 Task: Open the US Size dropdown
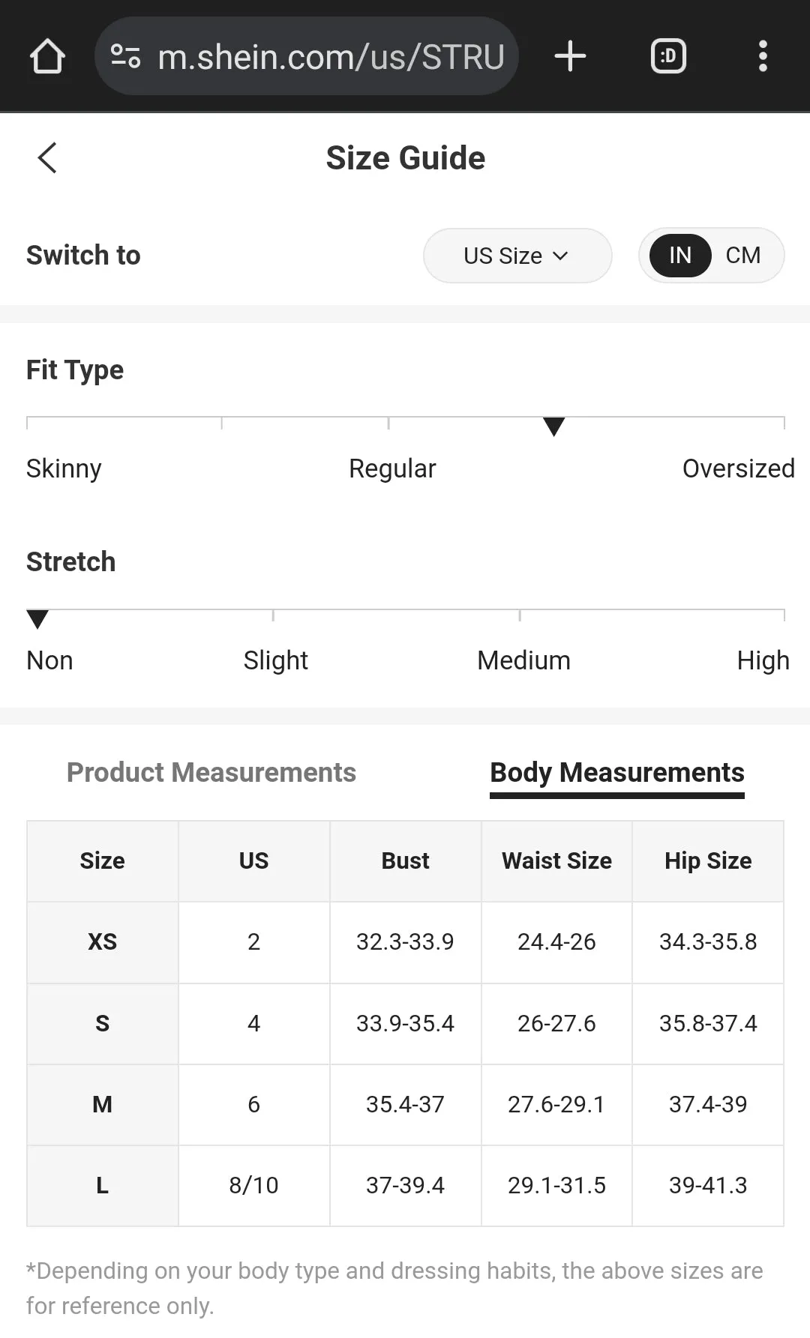pos(517,256)
